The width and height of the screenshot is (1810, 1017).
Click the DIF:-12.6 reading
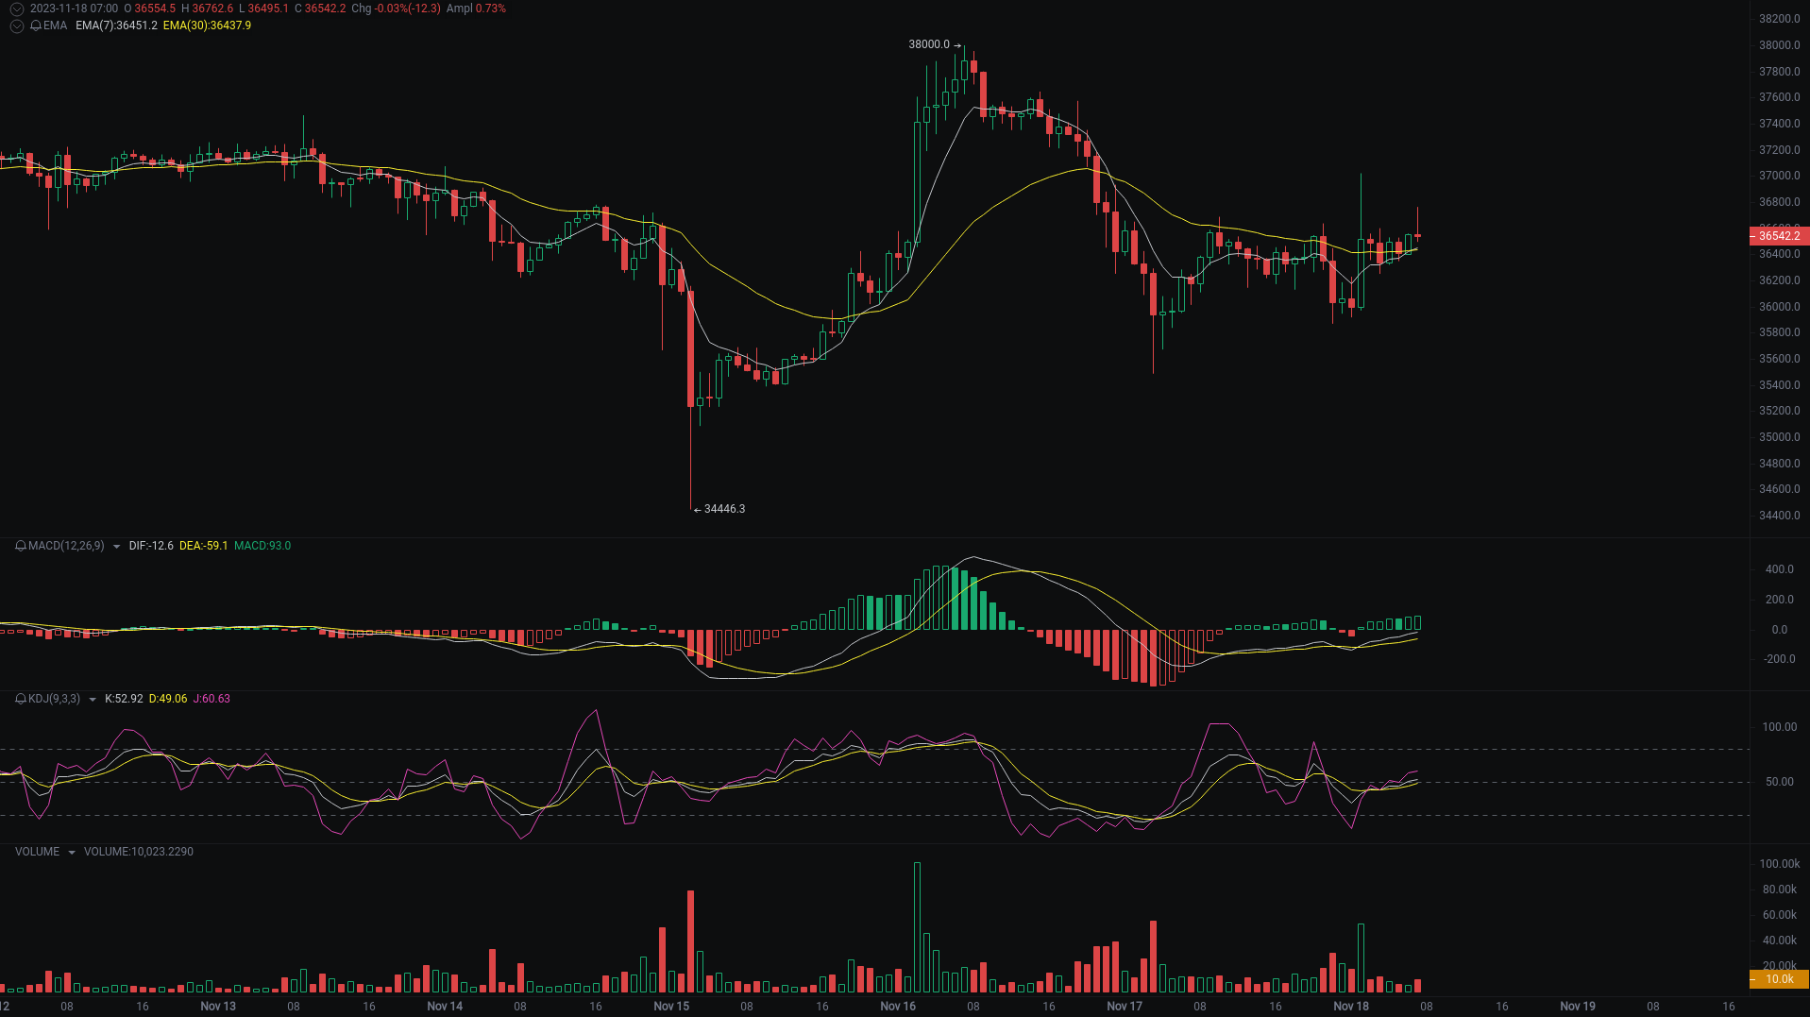tap(151, 546)
